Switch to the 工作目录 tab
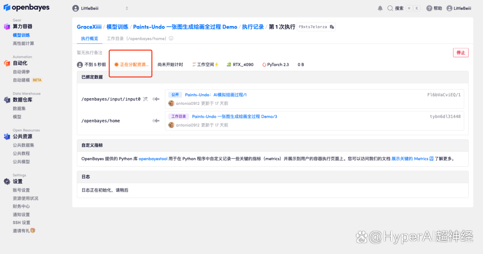The image size is (483, 254). click(137, 39)
